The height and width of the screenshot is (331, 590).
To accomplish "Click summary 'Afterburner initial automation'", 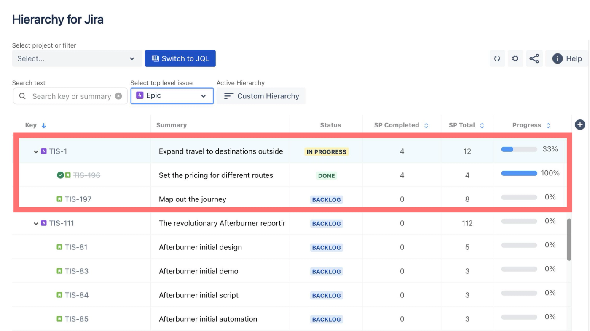I will (208, 319).
